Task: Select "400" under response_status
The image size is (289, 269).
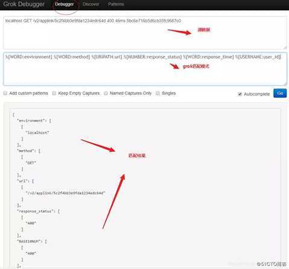Action: (31, 223)
